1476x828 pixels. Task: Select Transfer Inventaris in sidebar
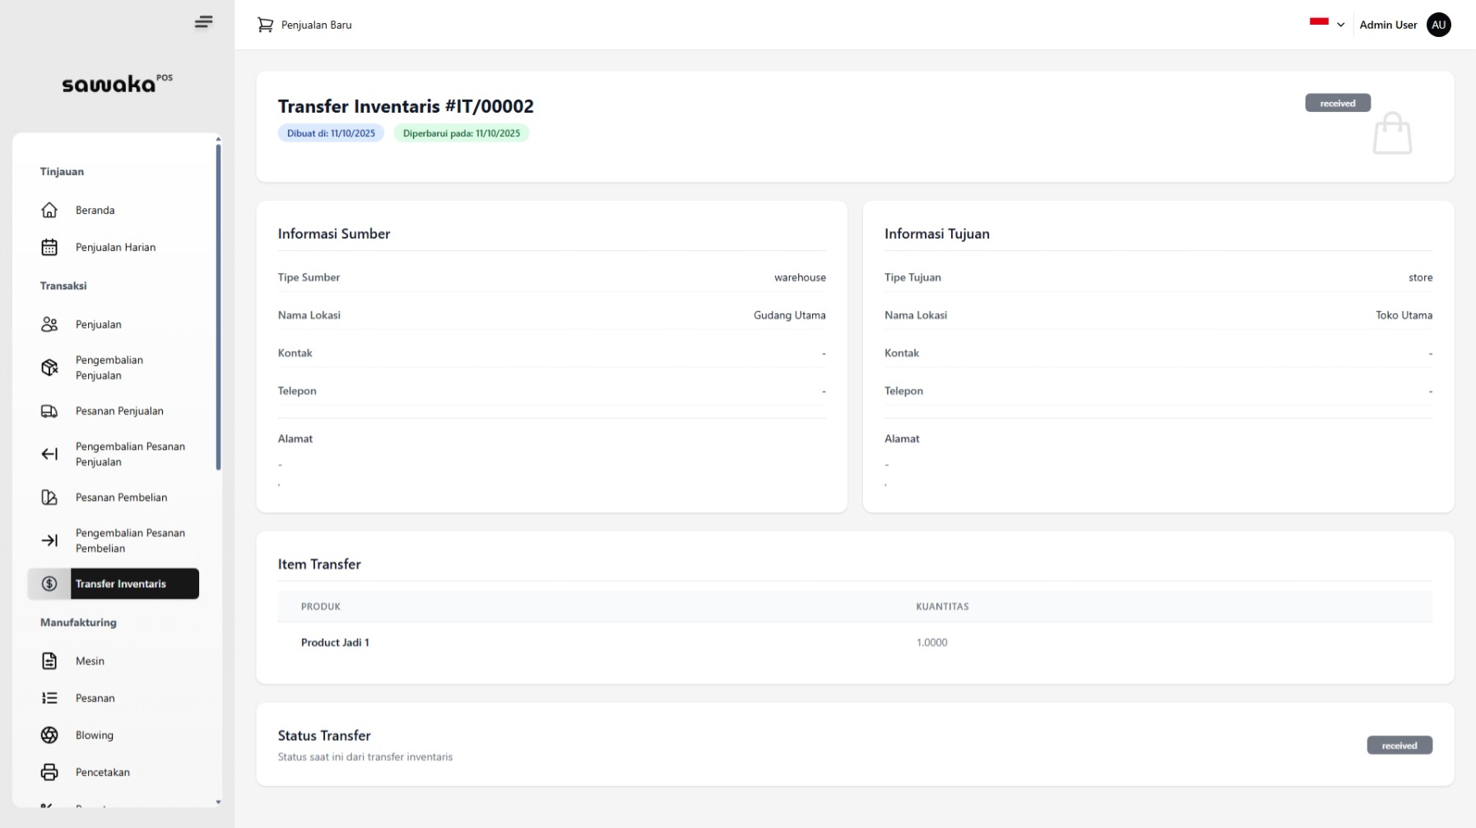[x=120, y=584]
